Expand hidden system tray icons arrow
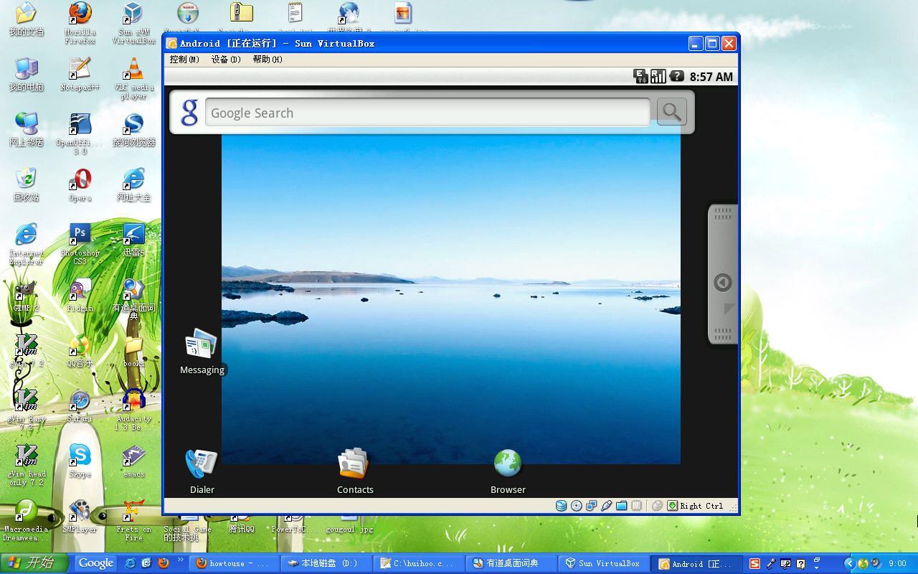This screenshot has width=918, height=574. pyautogui.click(x=851, y=564)
